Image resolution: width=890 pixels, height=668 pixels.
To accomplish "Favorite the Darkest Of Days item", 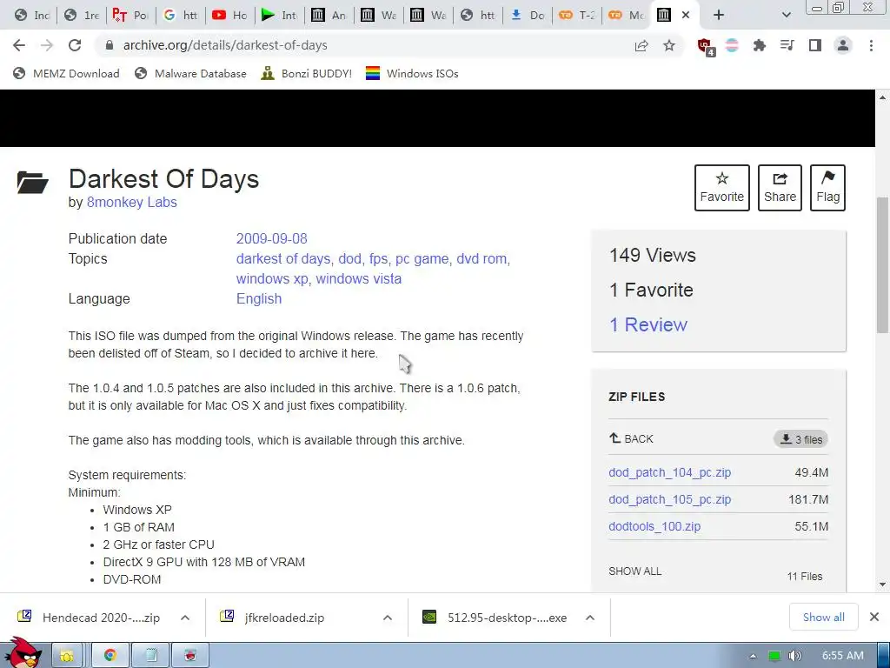I will [x=722, y=188].
